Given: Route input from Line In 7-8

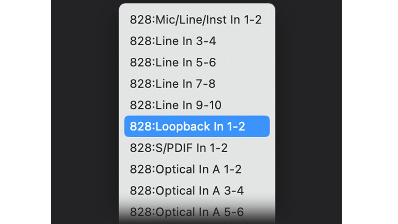Looking at the screenshot, I should point(173,84).
